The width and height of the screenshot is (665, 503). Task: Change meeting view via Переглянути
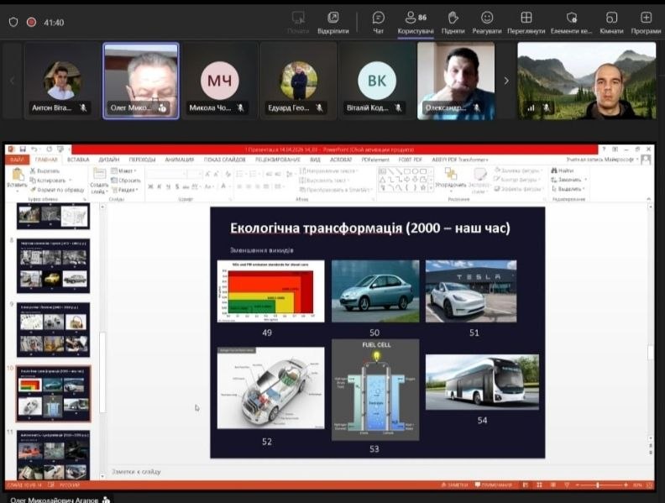[x=526, y=21]
